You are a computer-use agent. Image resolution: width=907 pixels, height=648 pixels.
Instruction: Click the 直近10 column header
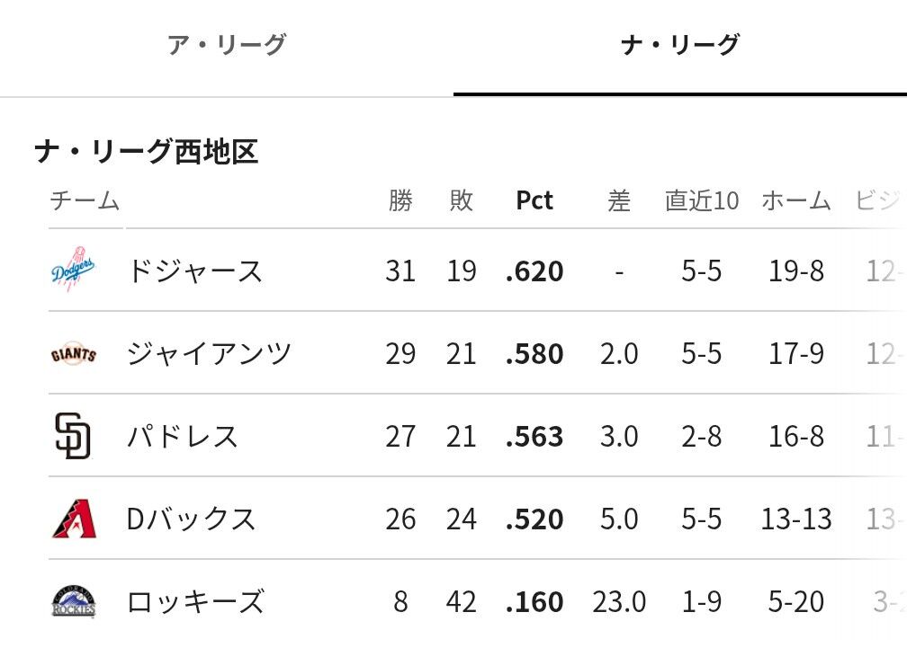point(702,200)
